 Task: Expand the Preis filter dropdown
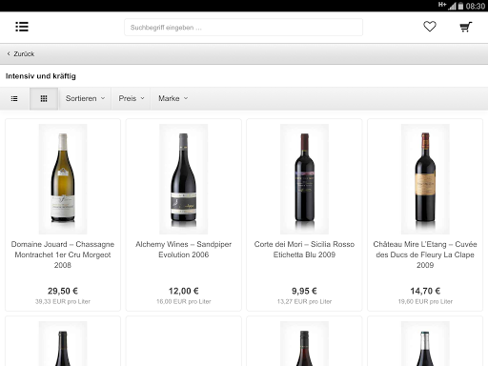[132, 98]
